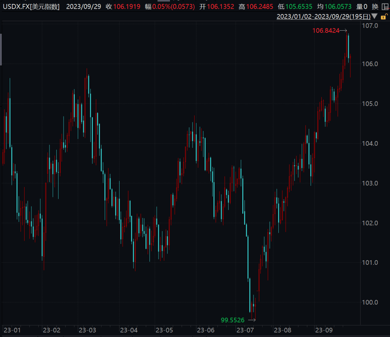Screen dimensions: 390x337
Task: Click the 0.05%(0.0573) change value
Action: click(174, 6)
